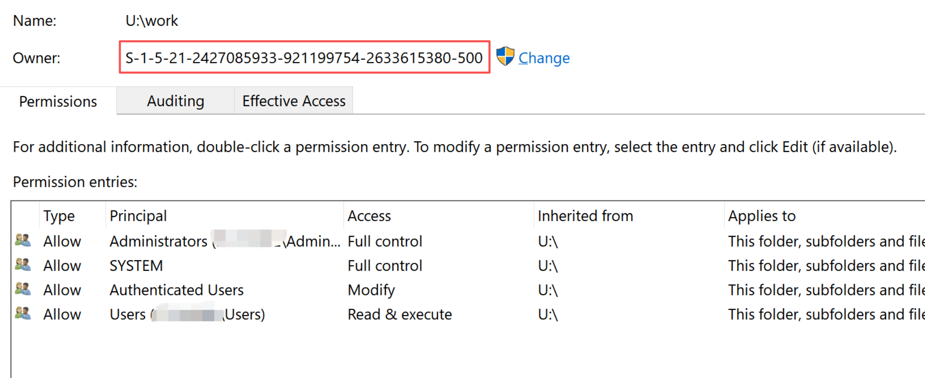Click the UAC shield icon beside Change
The image size is (925, 378).
click(x=505, y=57)
